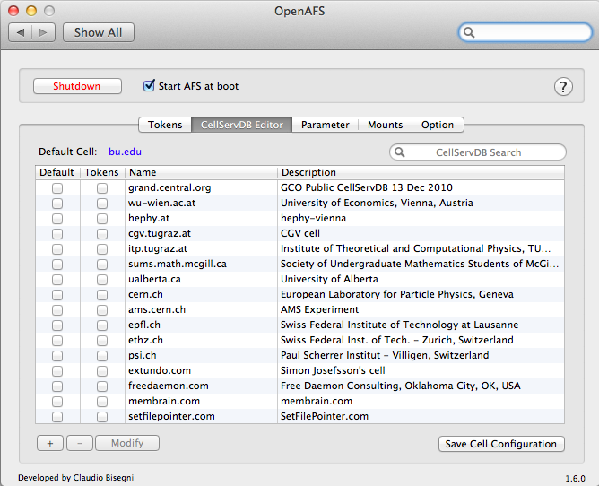Sort by the Description column header

click(421, 172)
